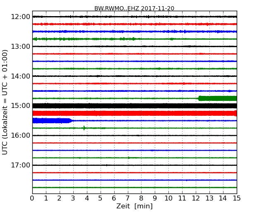Click the x-axis tick label 11
Screen dimensions: 269x215
(182, 198)
